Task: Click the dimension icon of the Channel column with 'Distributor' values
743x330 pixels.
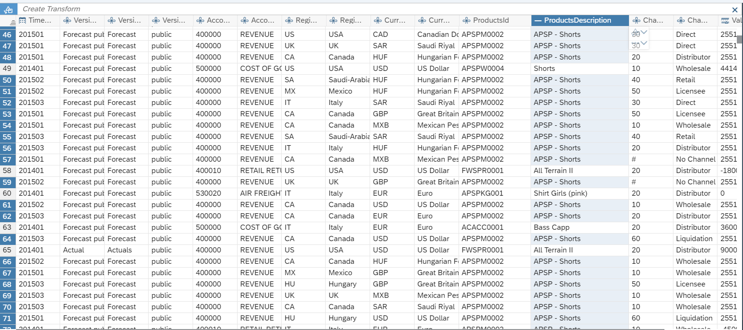Action: tap(681, 20)
